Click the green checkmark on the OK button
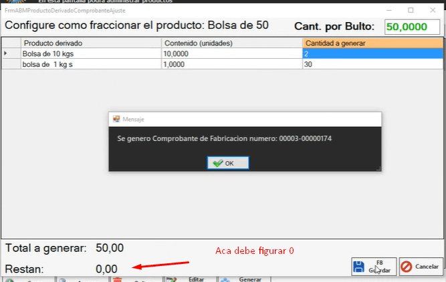The height and width of the screenshot is (282, 446). pyautogui.click(x=217, y=164)
